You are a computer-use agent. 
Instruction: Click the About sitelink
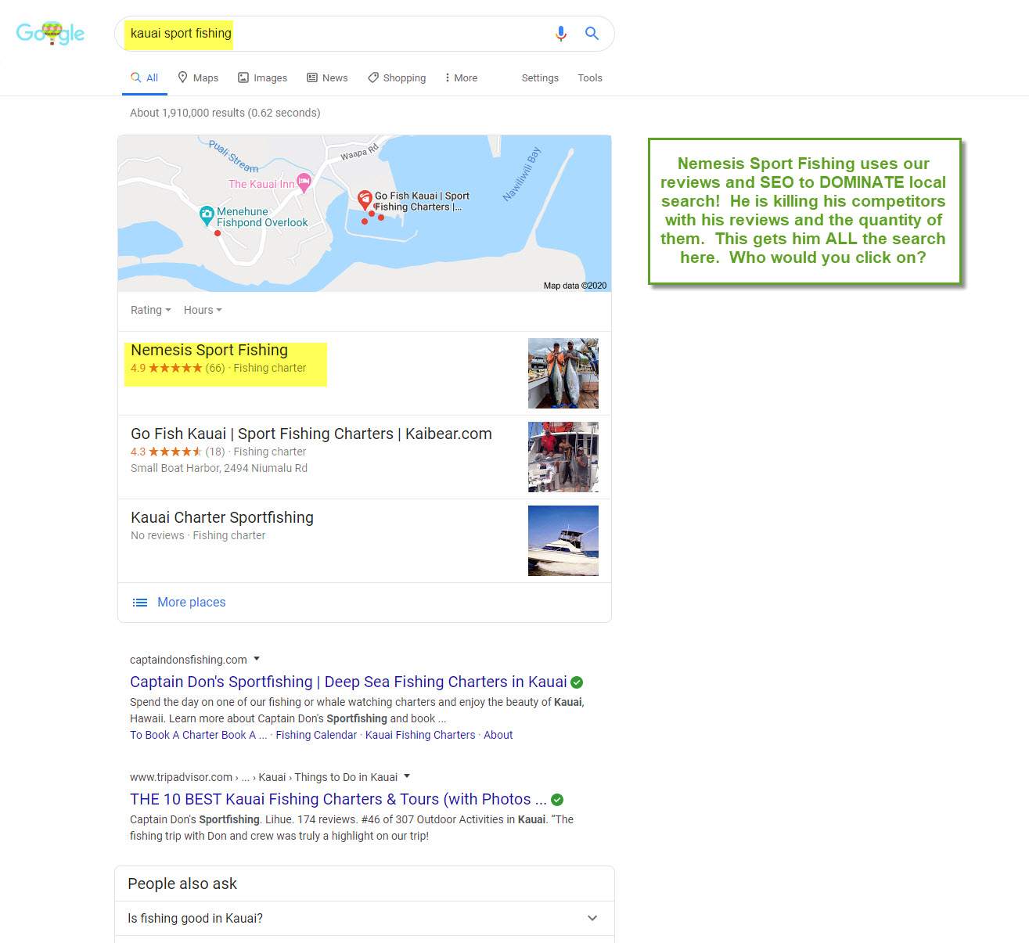tap(498, 735)
